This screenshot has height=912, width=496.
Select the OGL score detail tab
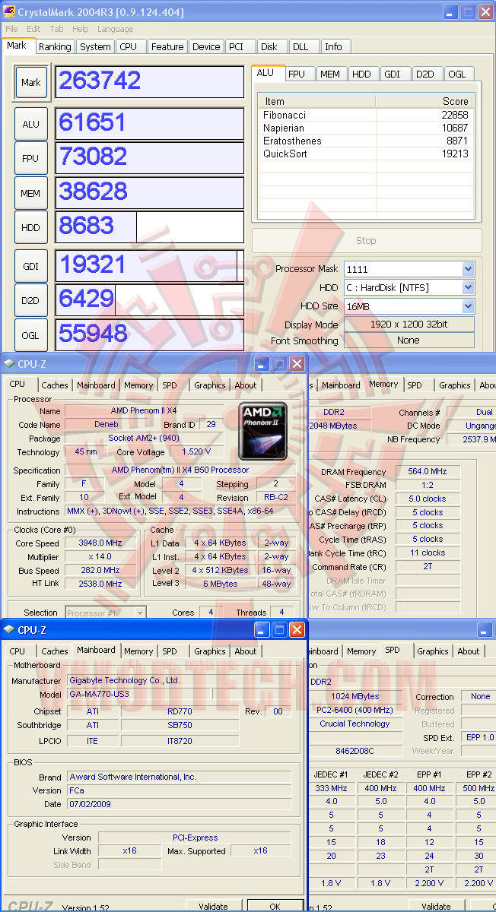457,74
